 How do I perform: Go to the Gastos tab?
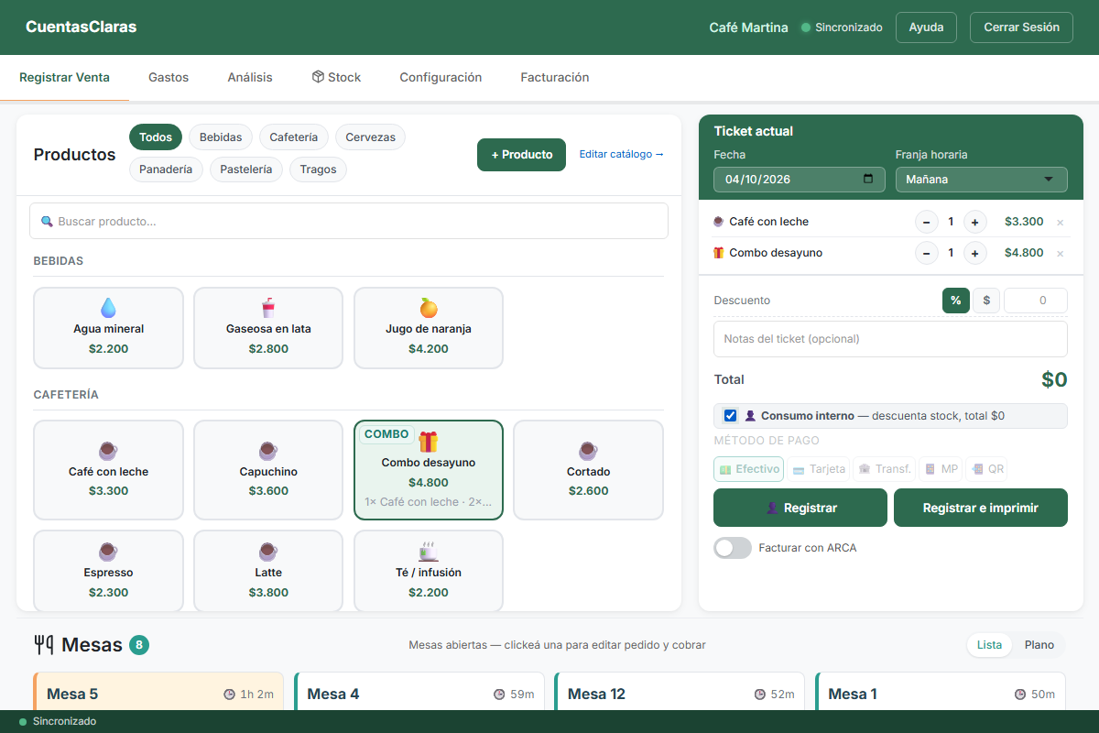click(169, 78)
